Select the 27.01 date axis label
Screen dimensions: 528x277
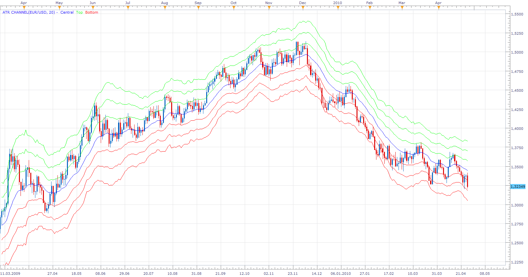click(365, 273)
